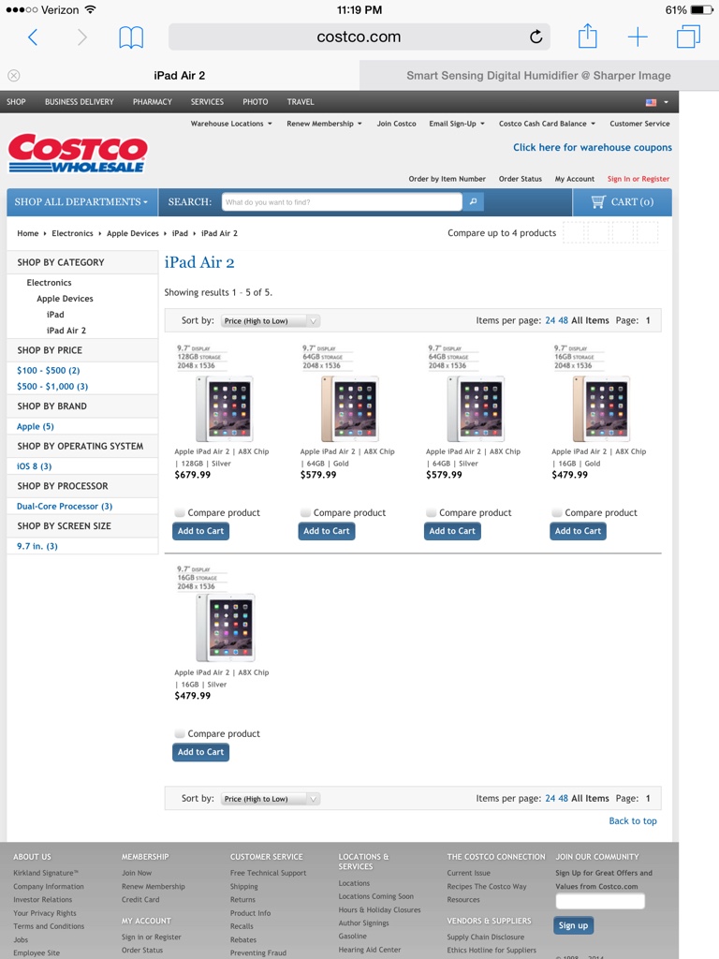Switch to Sharper Image Humidifier tab
719x959 pixels.
(x=538, y=75)
